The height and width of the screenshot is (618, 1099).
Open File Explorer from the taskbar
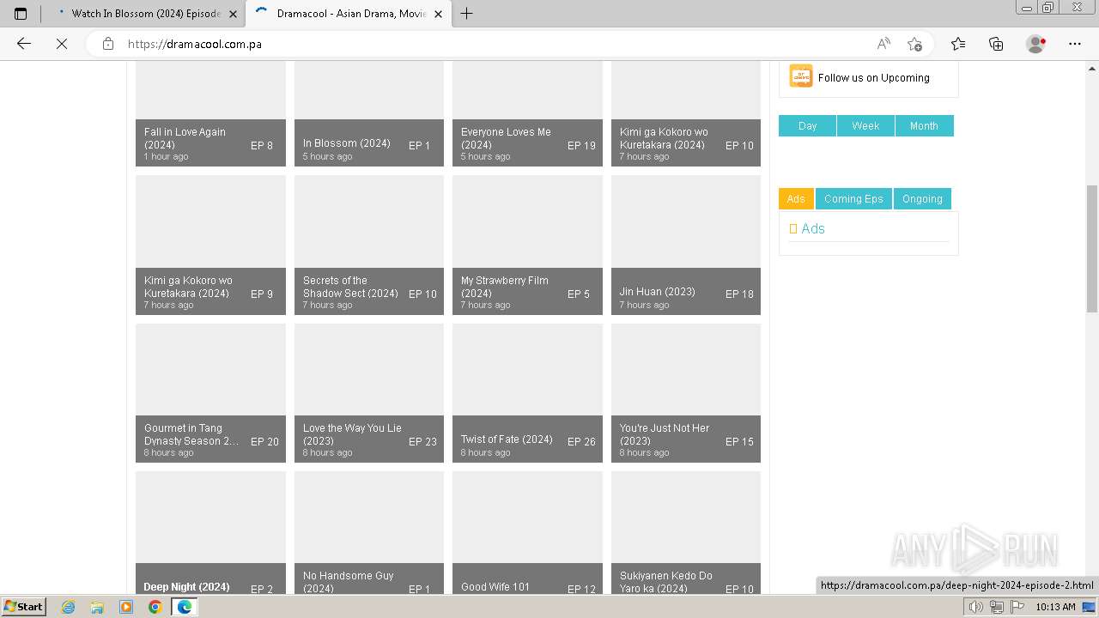97,607
